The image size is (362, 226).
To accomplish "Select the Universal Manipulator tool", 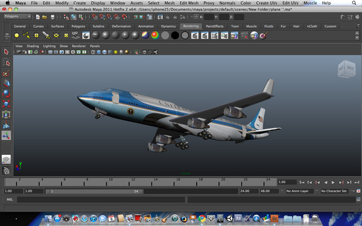I will [x=6, y=115].
